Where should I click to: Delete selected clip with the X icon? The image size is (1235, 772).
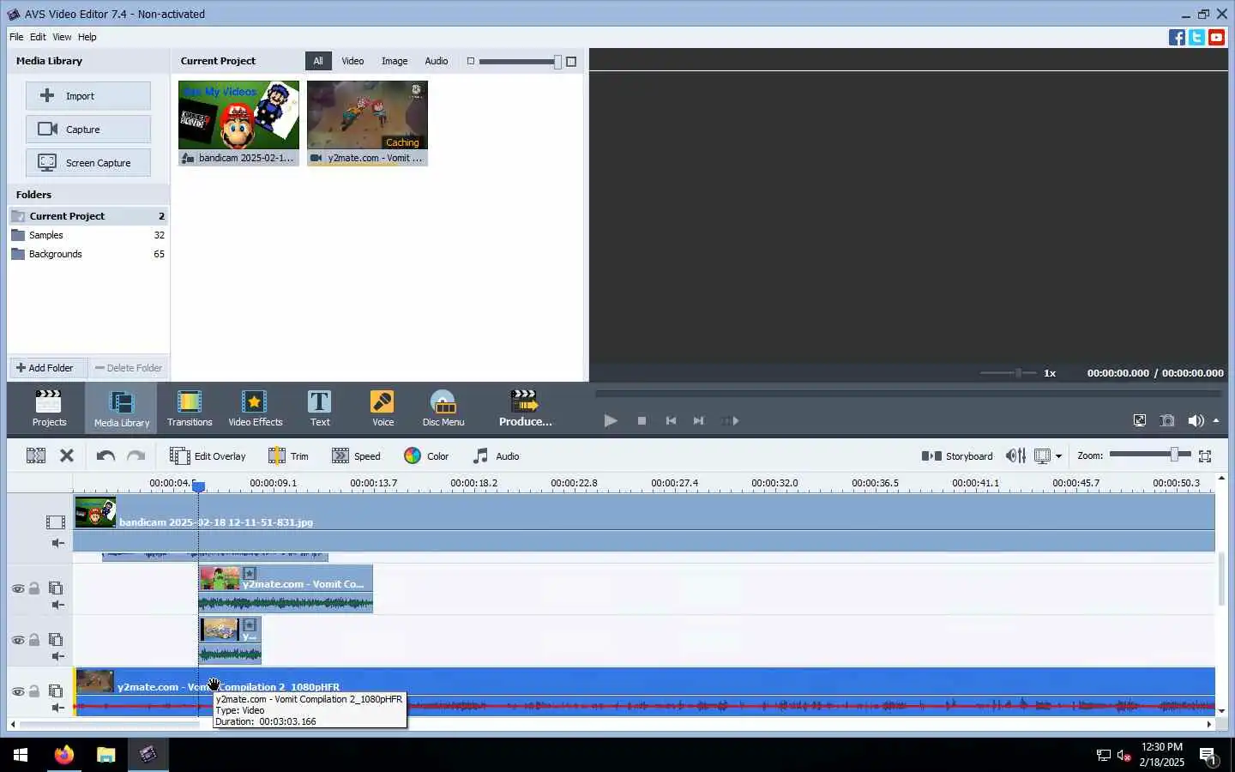click(67, 456)
